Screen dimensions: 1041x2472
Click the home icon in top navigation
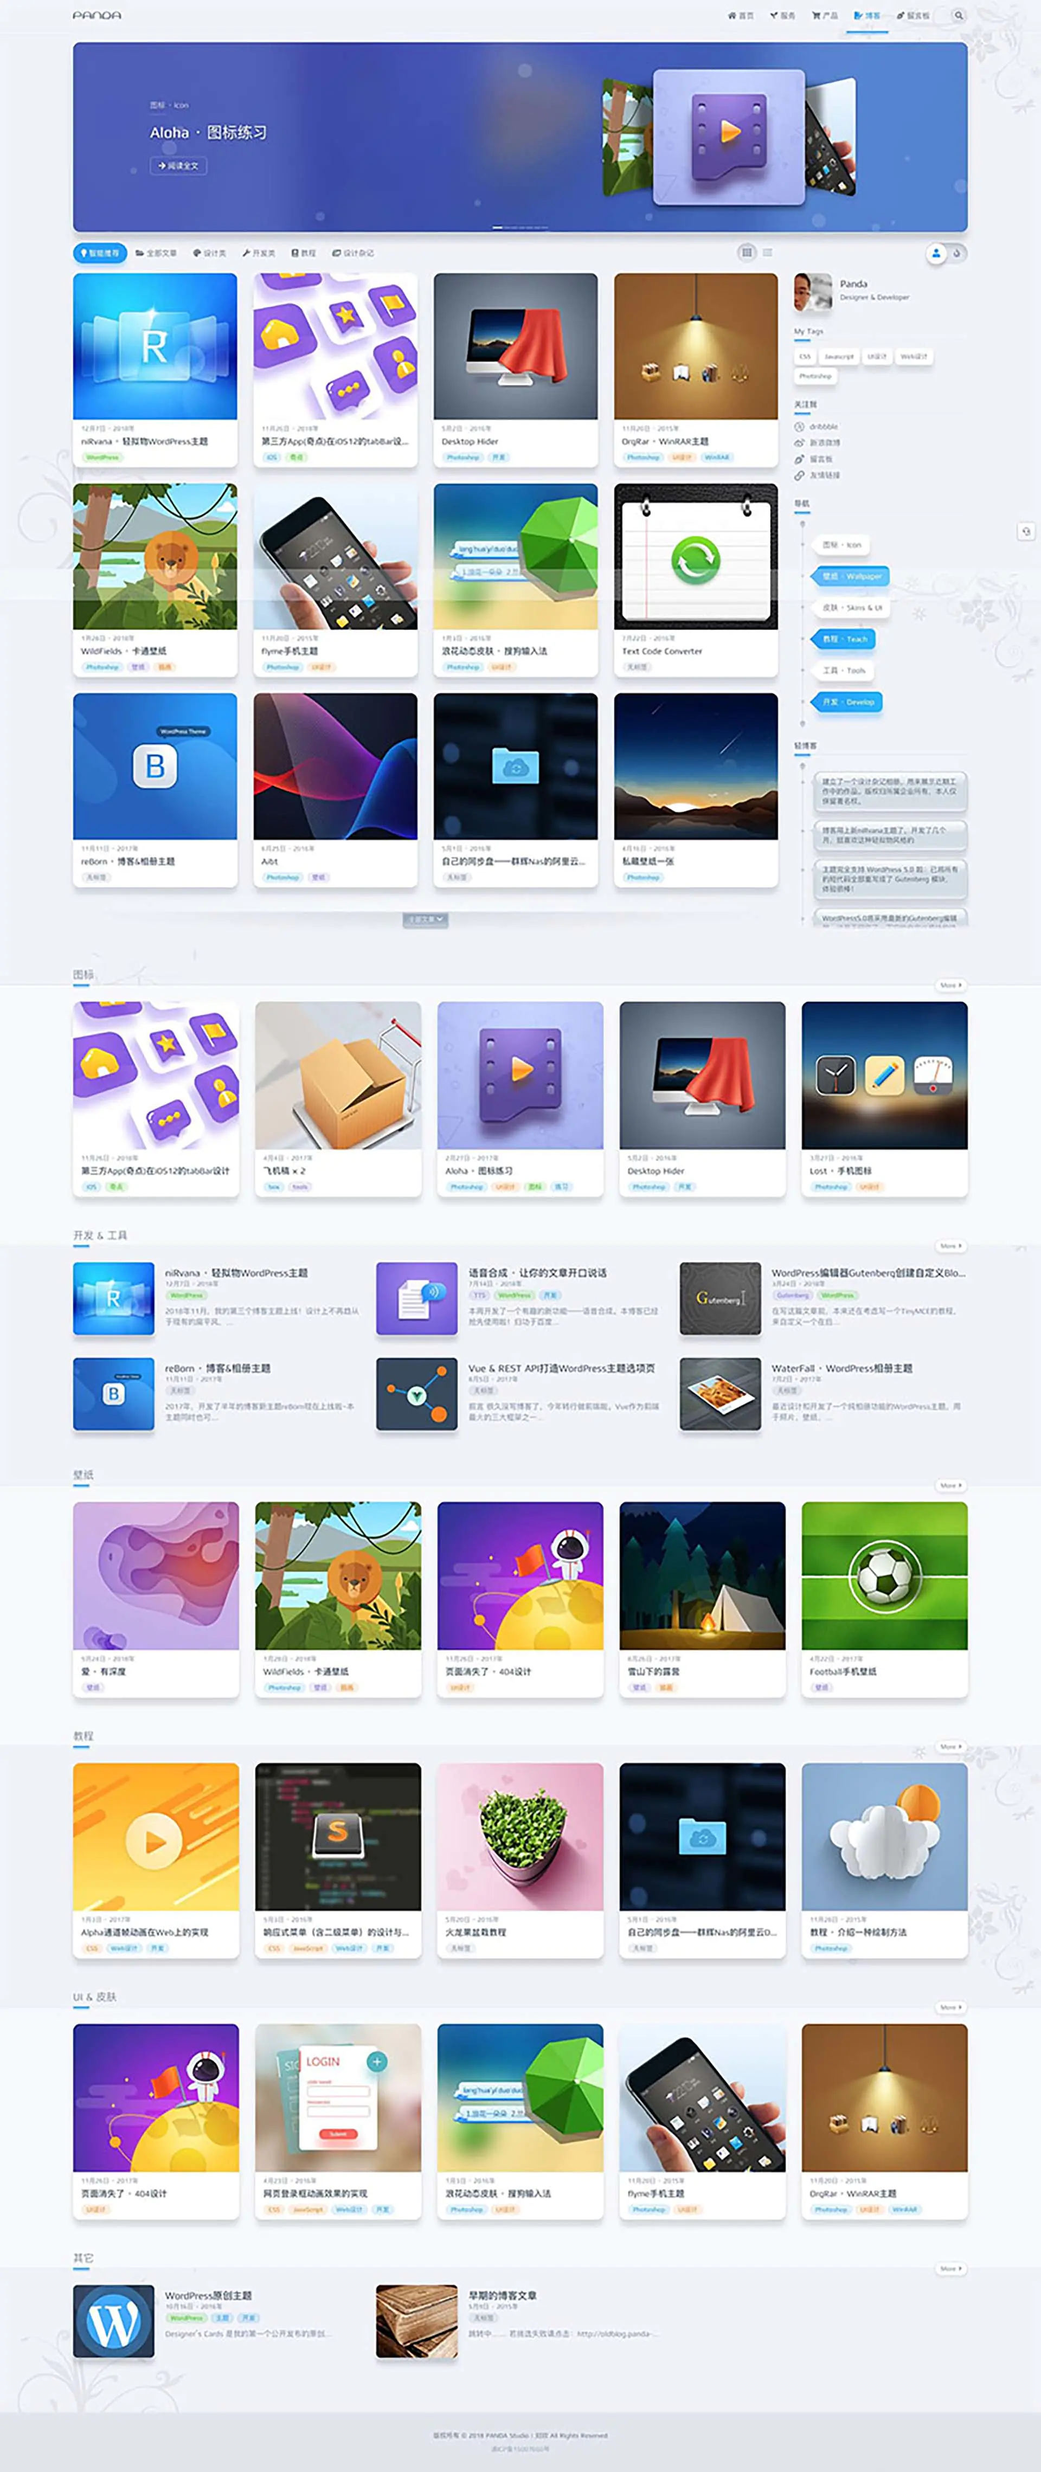coord(732,15)
